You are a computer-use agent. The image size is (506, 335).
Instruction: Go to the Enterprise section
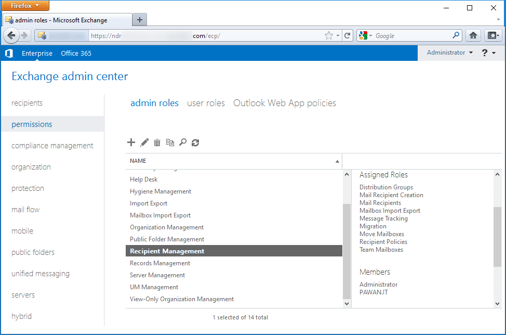[x=37, y=53]
